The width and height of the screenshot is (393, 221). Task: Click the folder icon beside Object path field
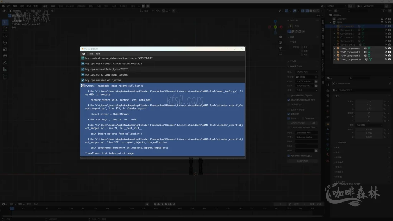316,81
